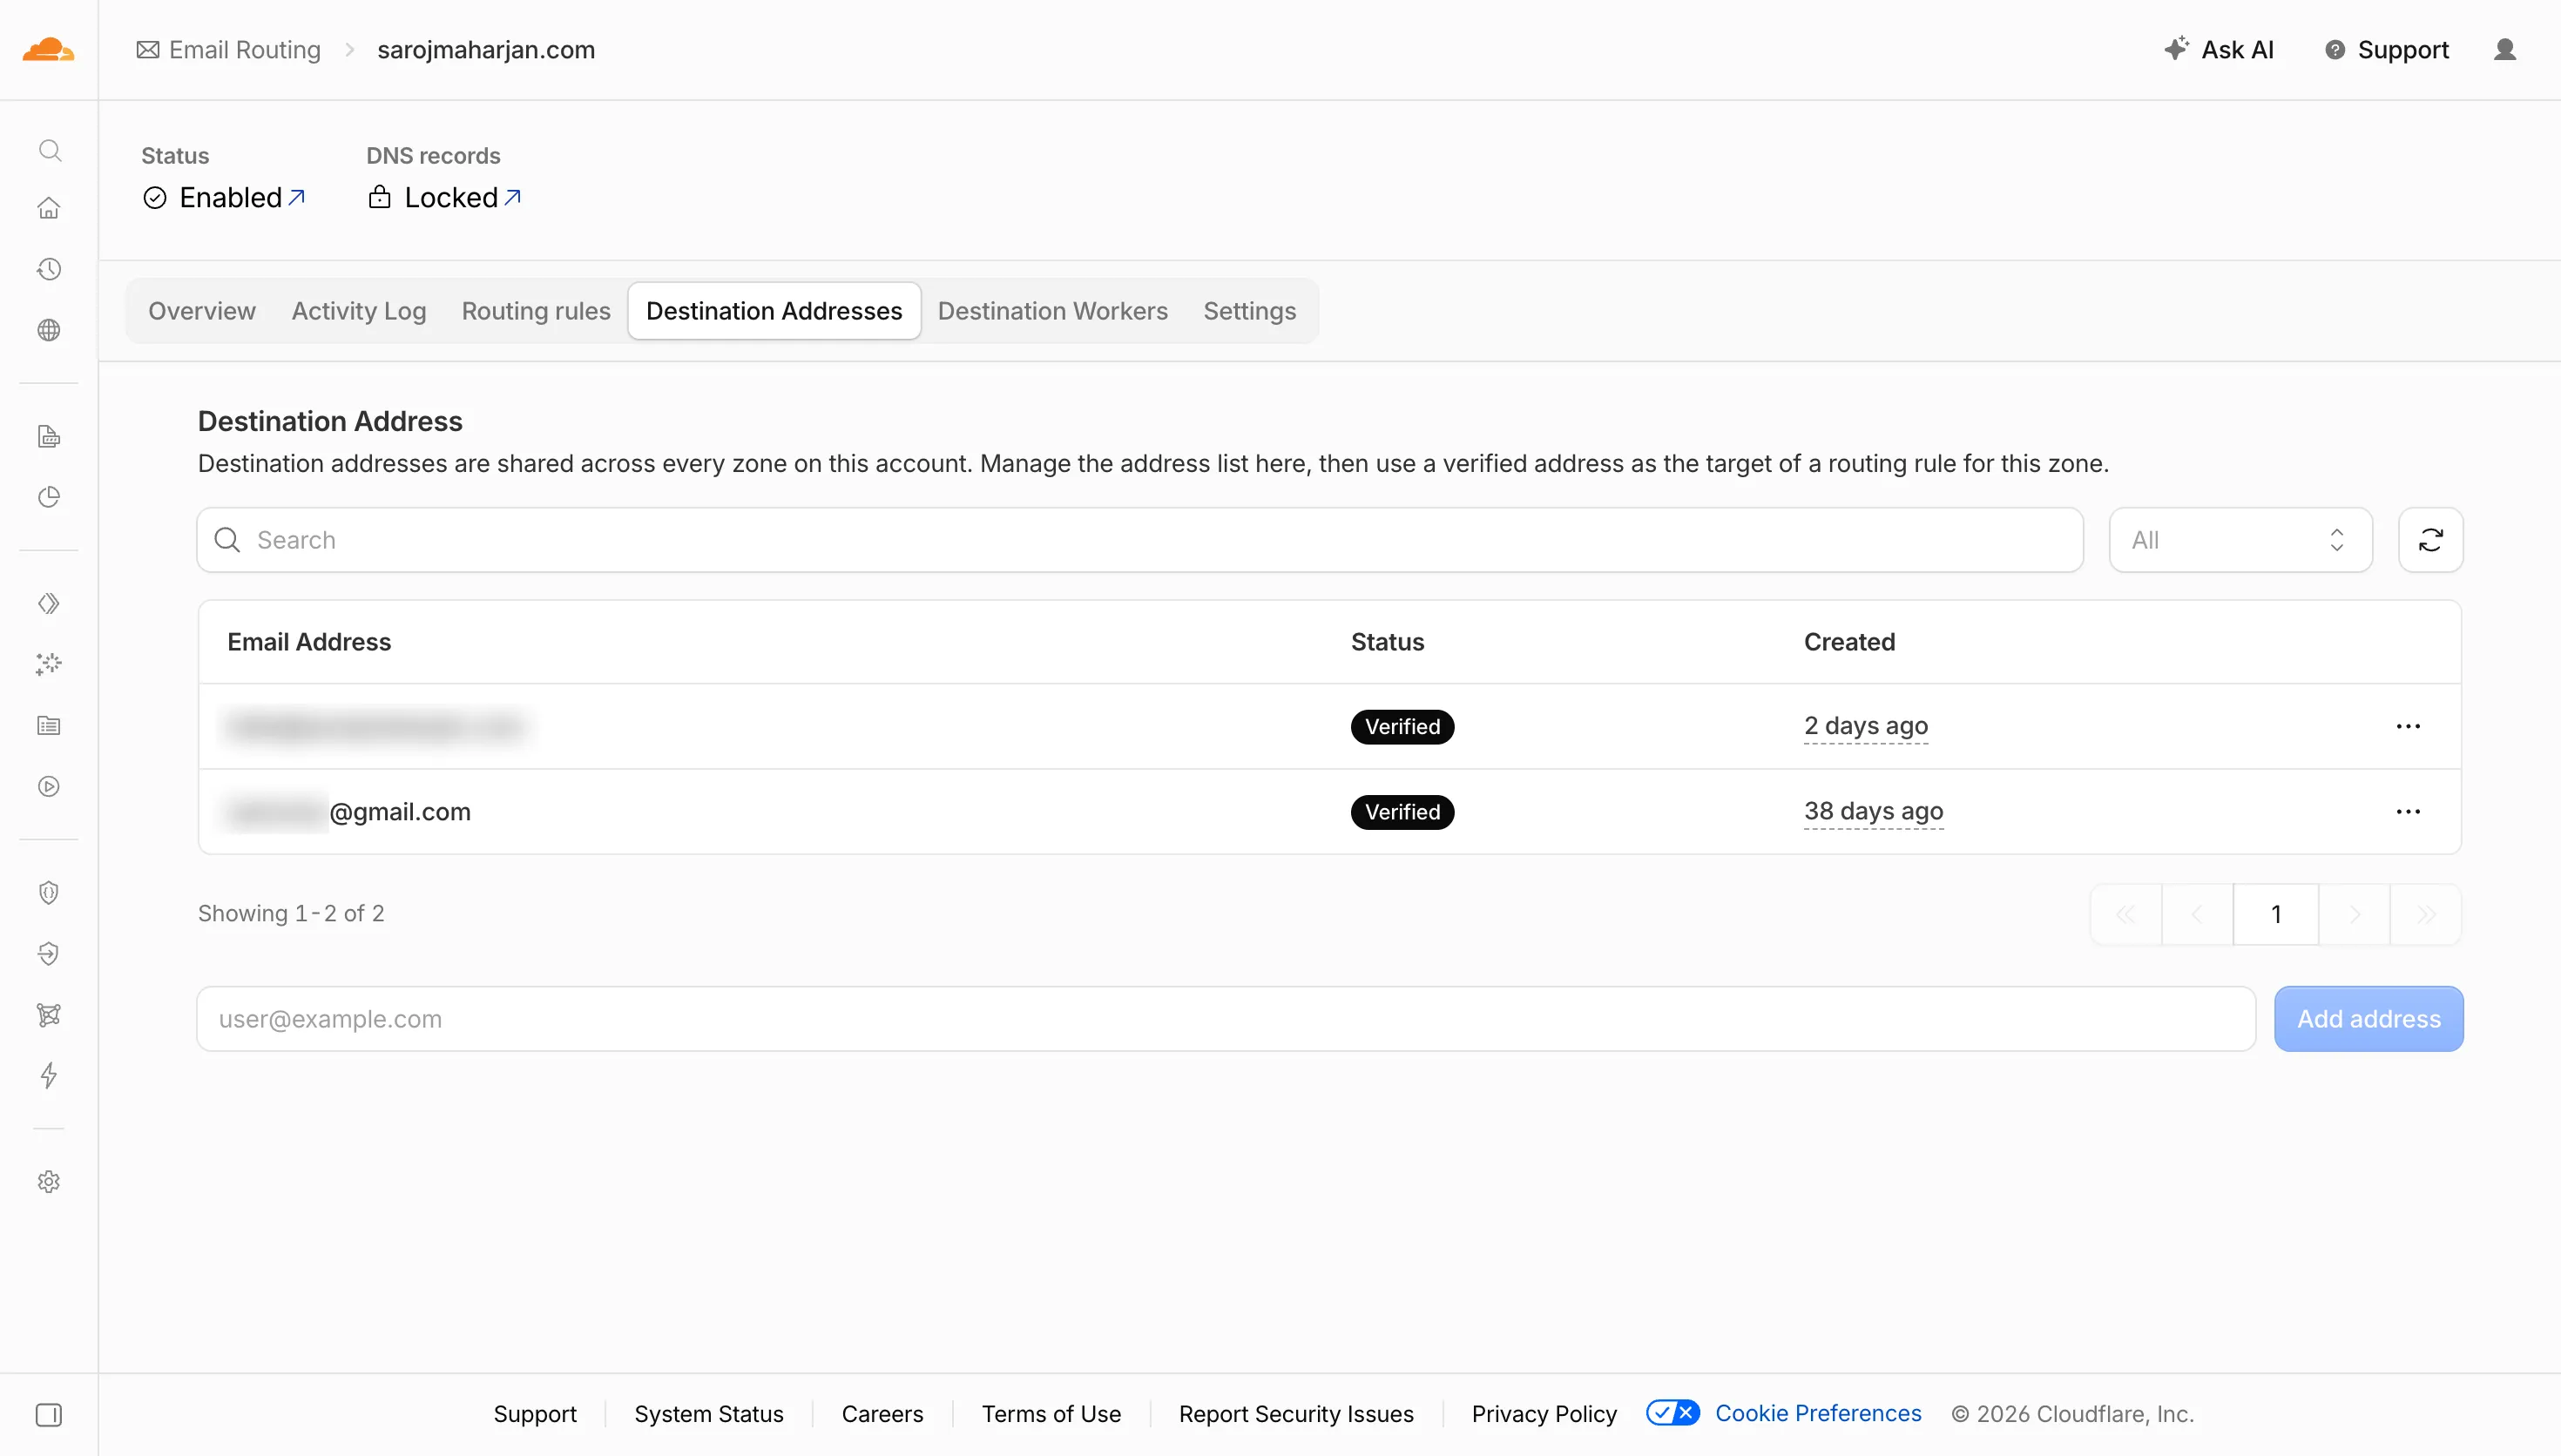Screen dimensions: 2561x1456
Task: Open Report Security Issues footer link
Action: click(1296, 1414)
